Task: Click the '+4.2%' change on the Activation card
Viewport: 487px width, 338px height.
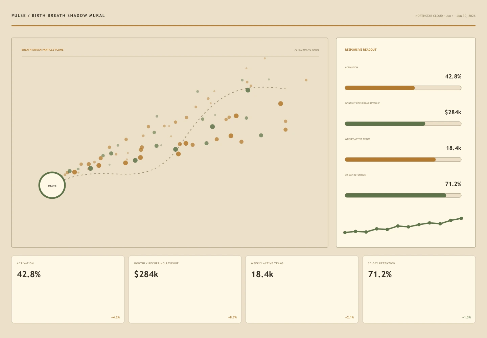Action: (x=115, y=317)
